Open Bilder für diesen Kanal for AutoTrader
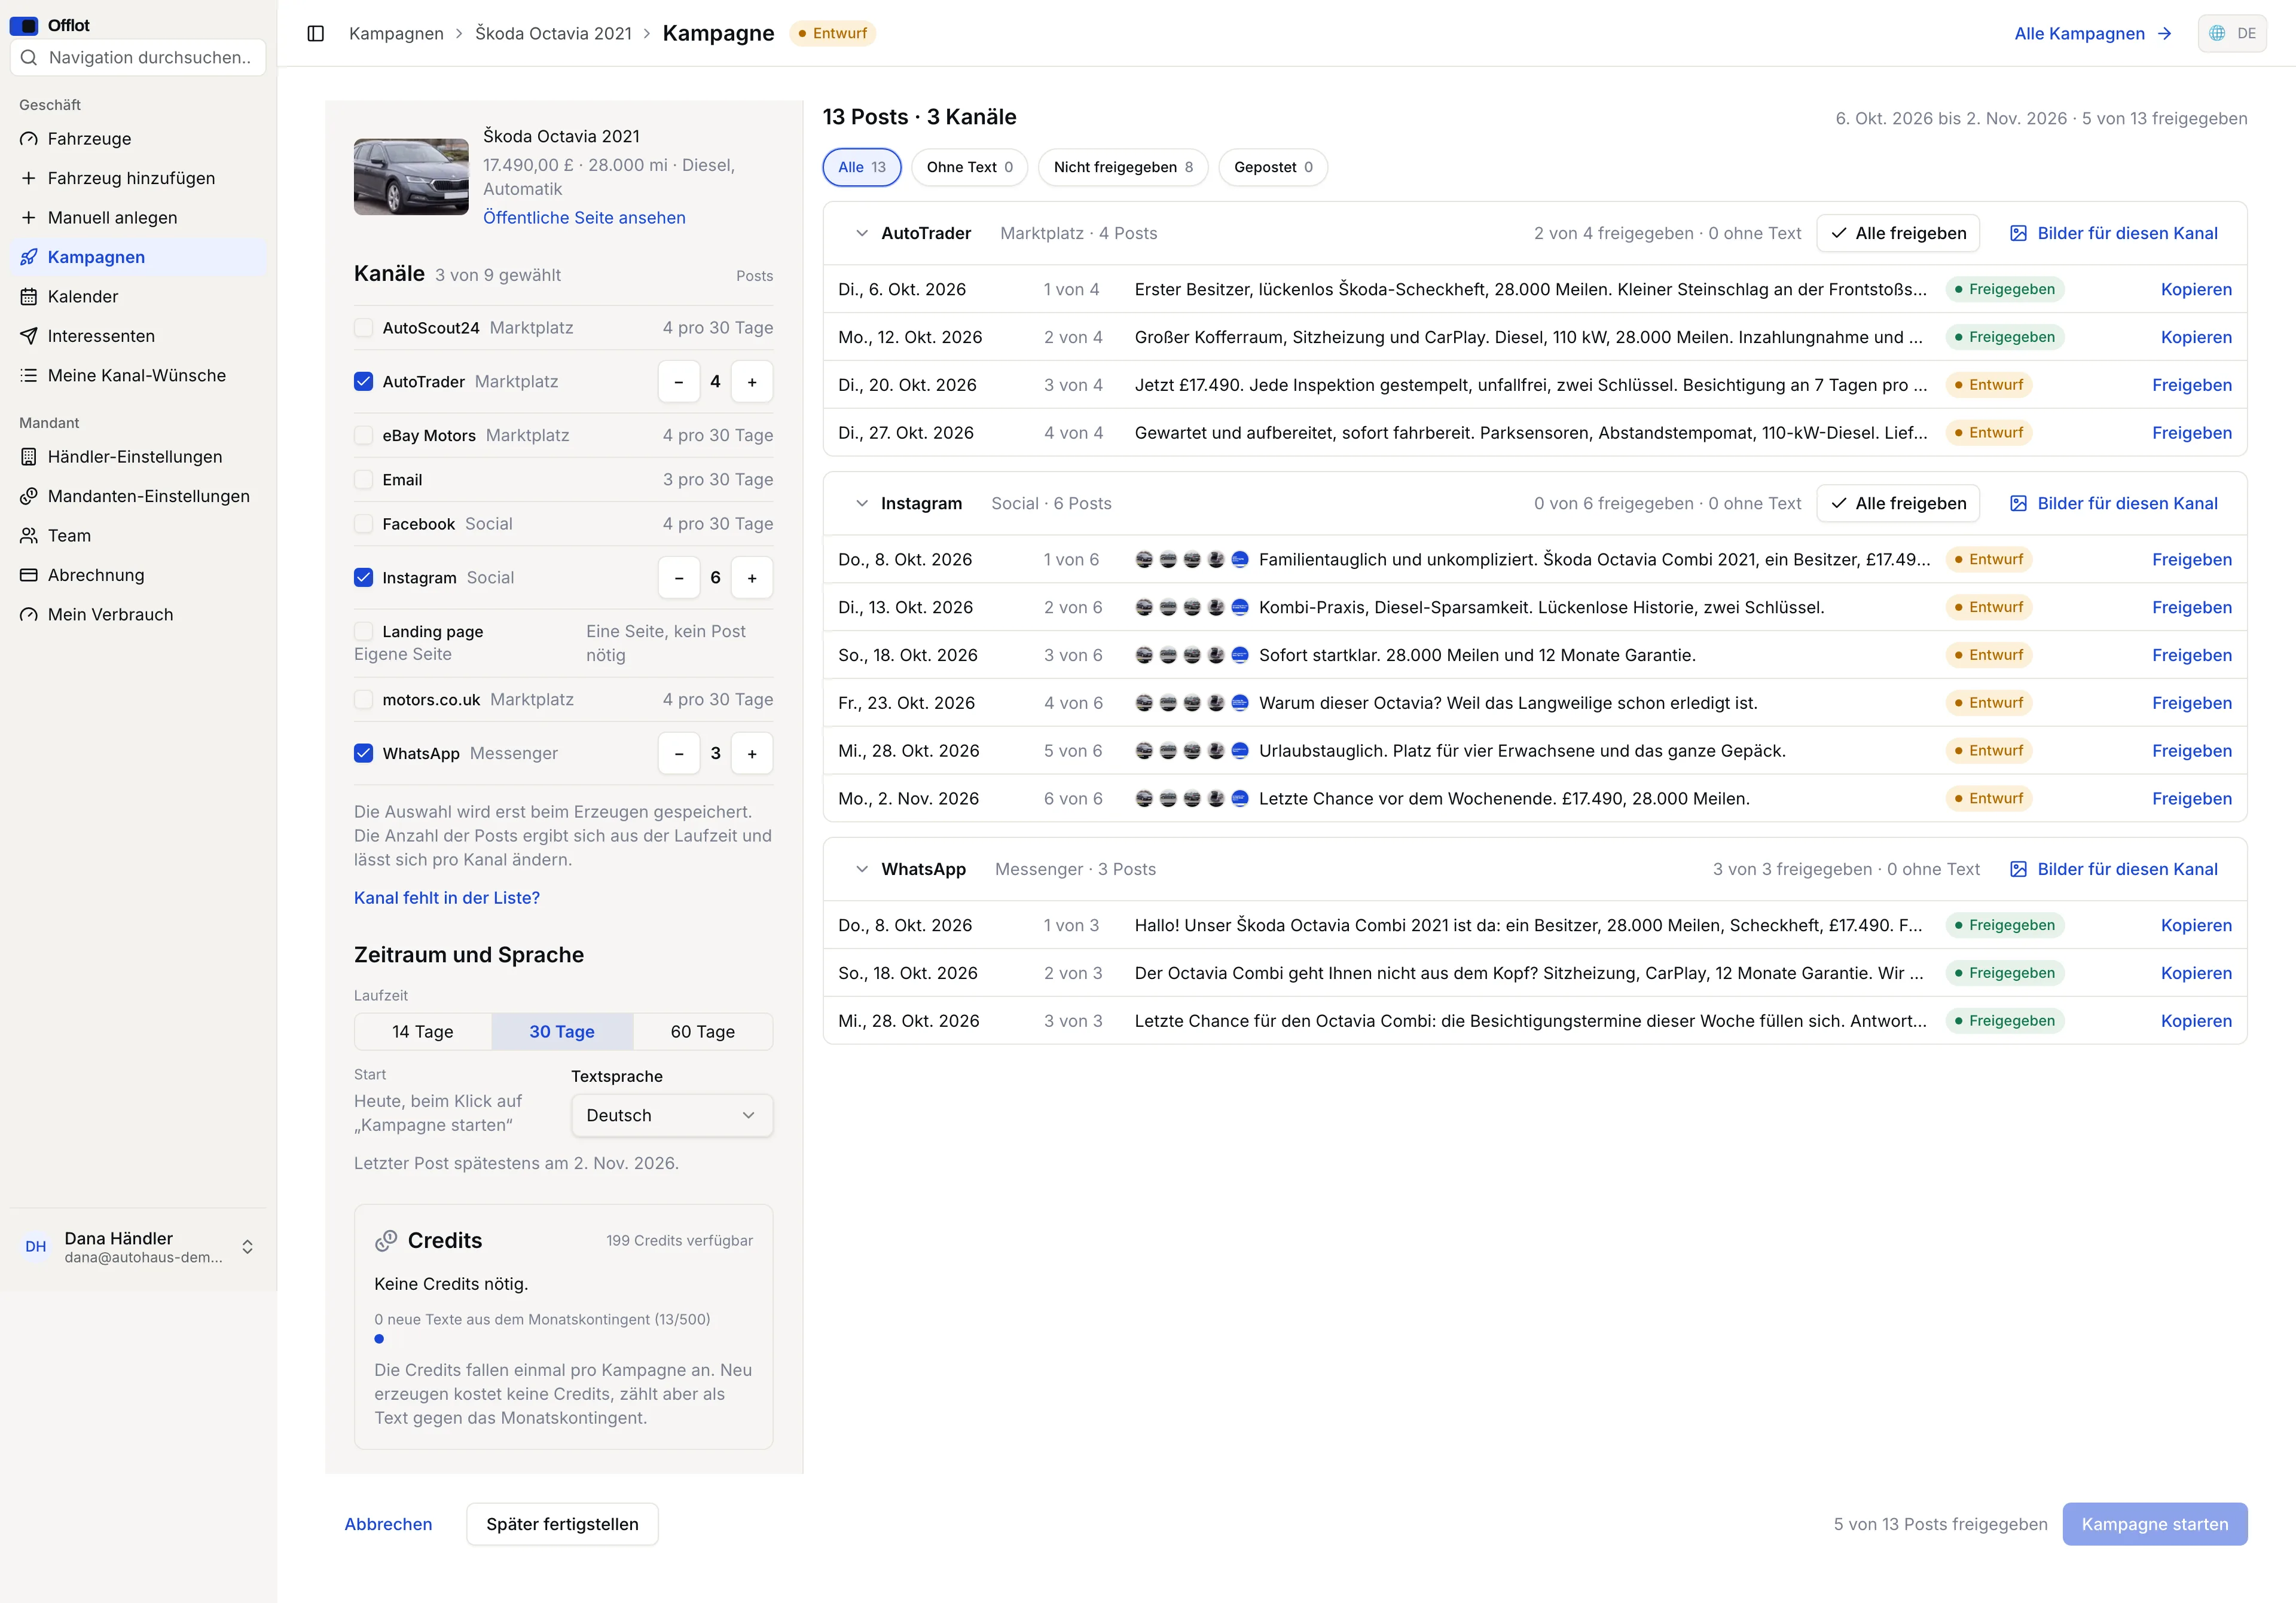Image resolution: width=2296 pixels, height=1603 pixels. click(x=2114, y=234)
